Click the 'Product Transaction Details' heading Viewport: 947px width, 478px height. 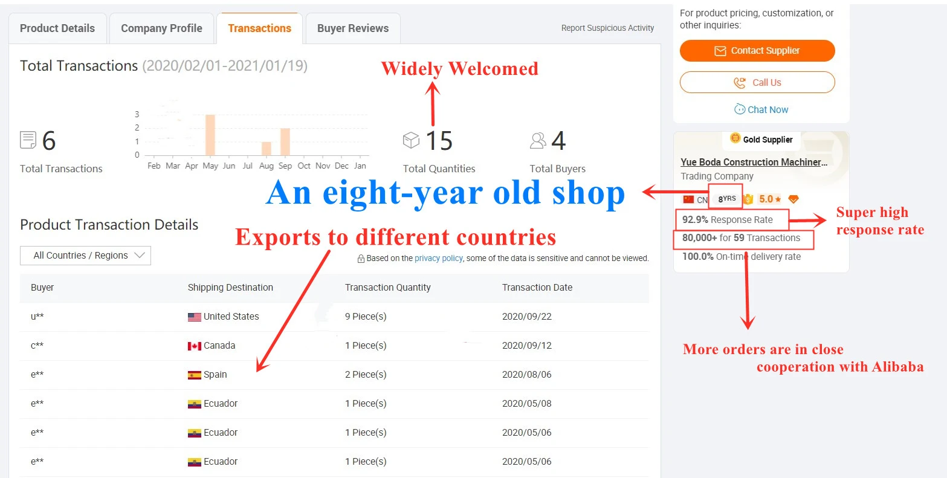point(109,225)
